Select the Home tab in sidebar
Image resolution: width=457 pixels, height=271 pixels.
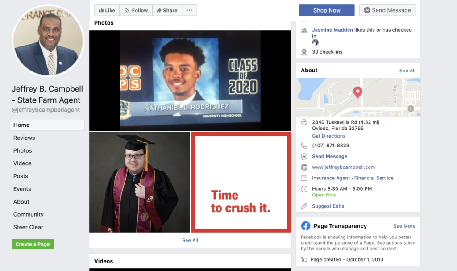pos(47,125)
